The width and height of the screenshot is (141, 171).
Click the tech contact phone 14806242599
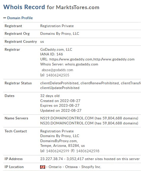click(58, 151)
